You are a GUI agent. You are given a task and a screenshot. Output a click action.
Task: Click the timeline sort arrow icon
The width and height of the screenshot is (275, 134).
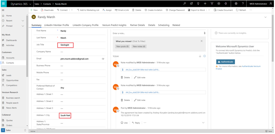(x=200, y=56)
